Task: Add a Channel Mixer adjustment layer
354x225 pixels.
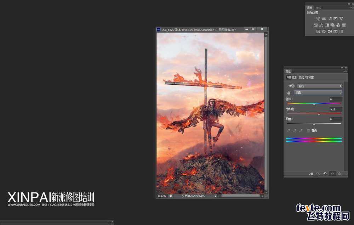Action: click(338, 25)
